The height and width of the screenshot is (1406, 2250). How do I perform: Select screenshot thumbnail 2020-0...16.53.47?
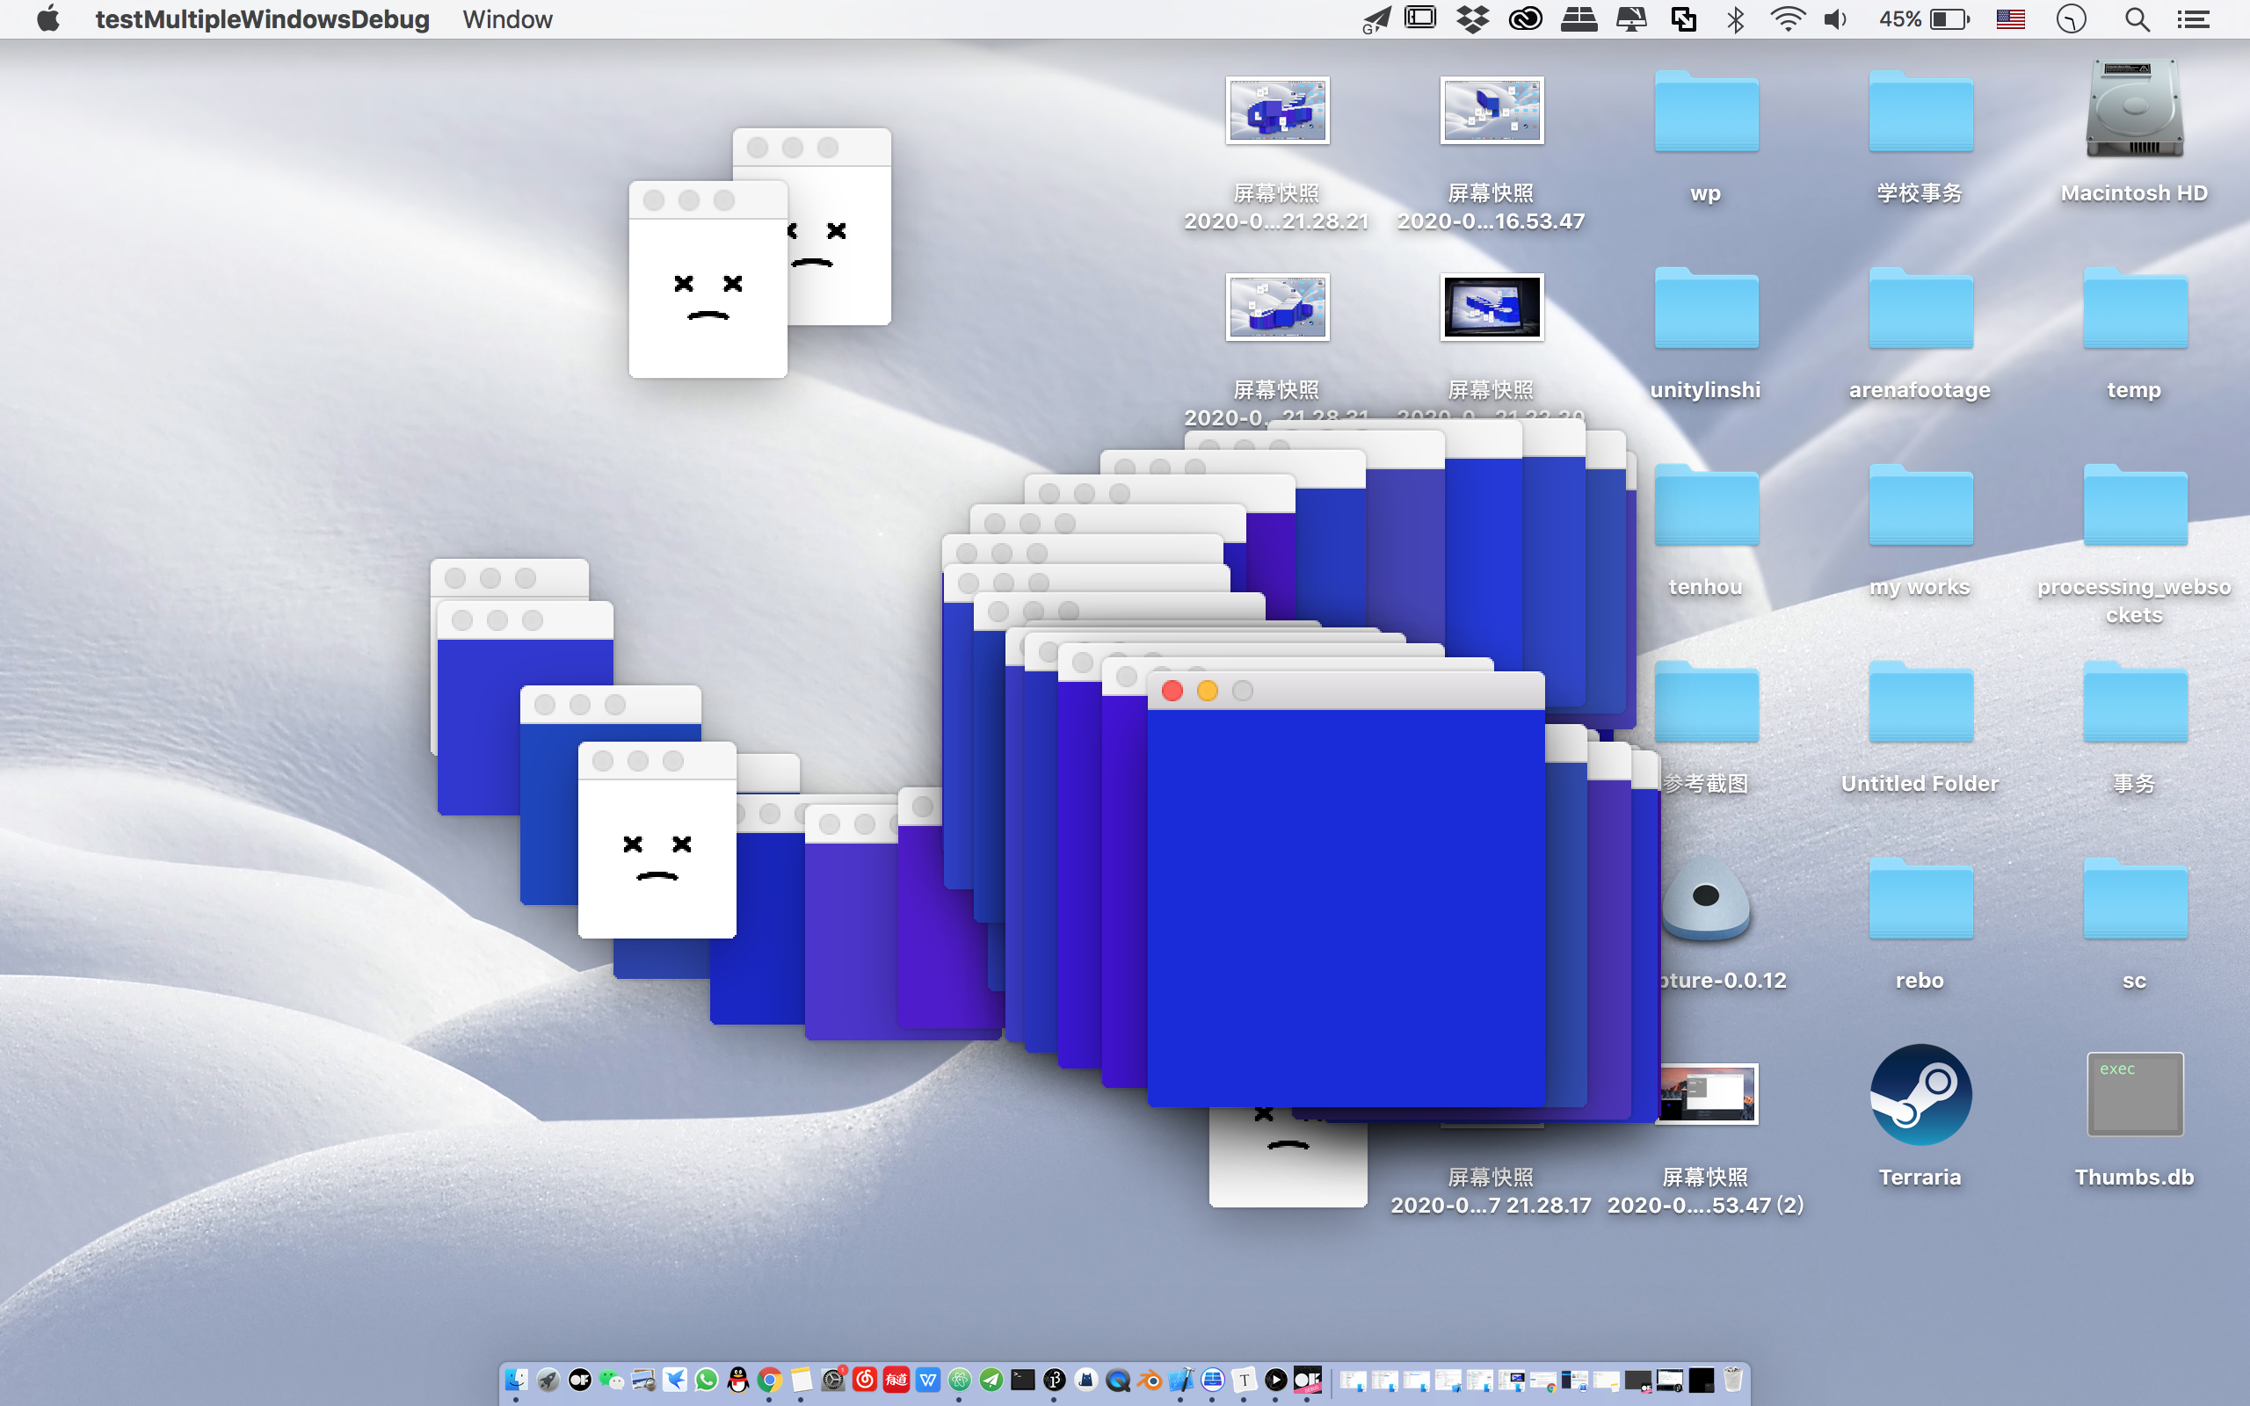click(x=1492, y=110)
